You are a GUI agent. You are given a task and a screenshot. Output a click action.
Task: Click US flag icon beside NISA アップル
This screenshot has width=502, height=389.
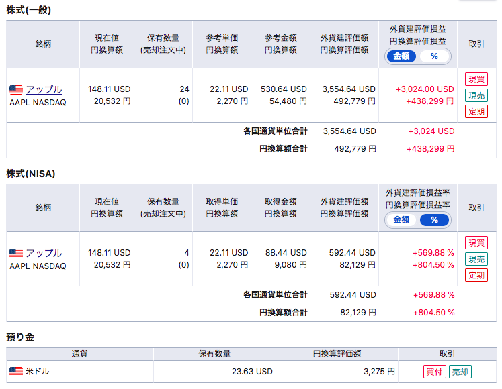coord(16,254)
